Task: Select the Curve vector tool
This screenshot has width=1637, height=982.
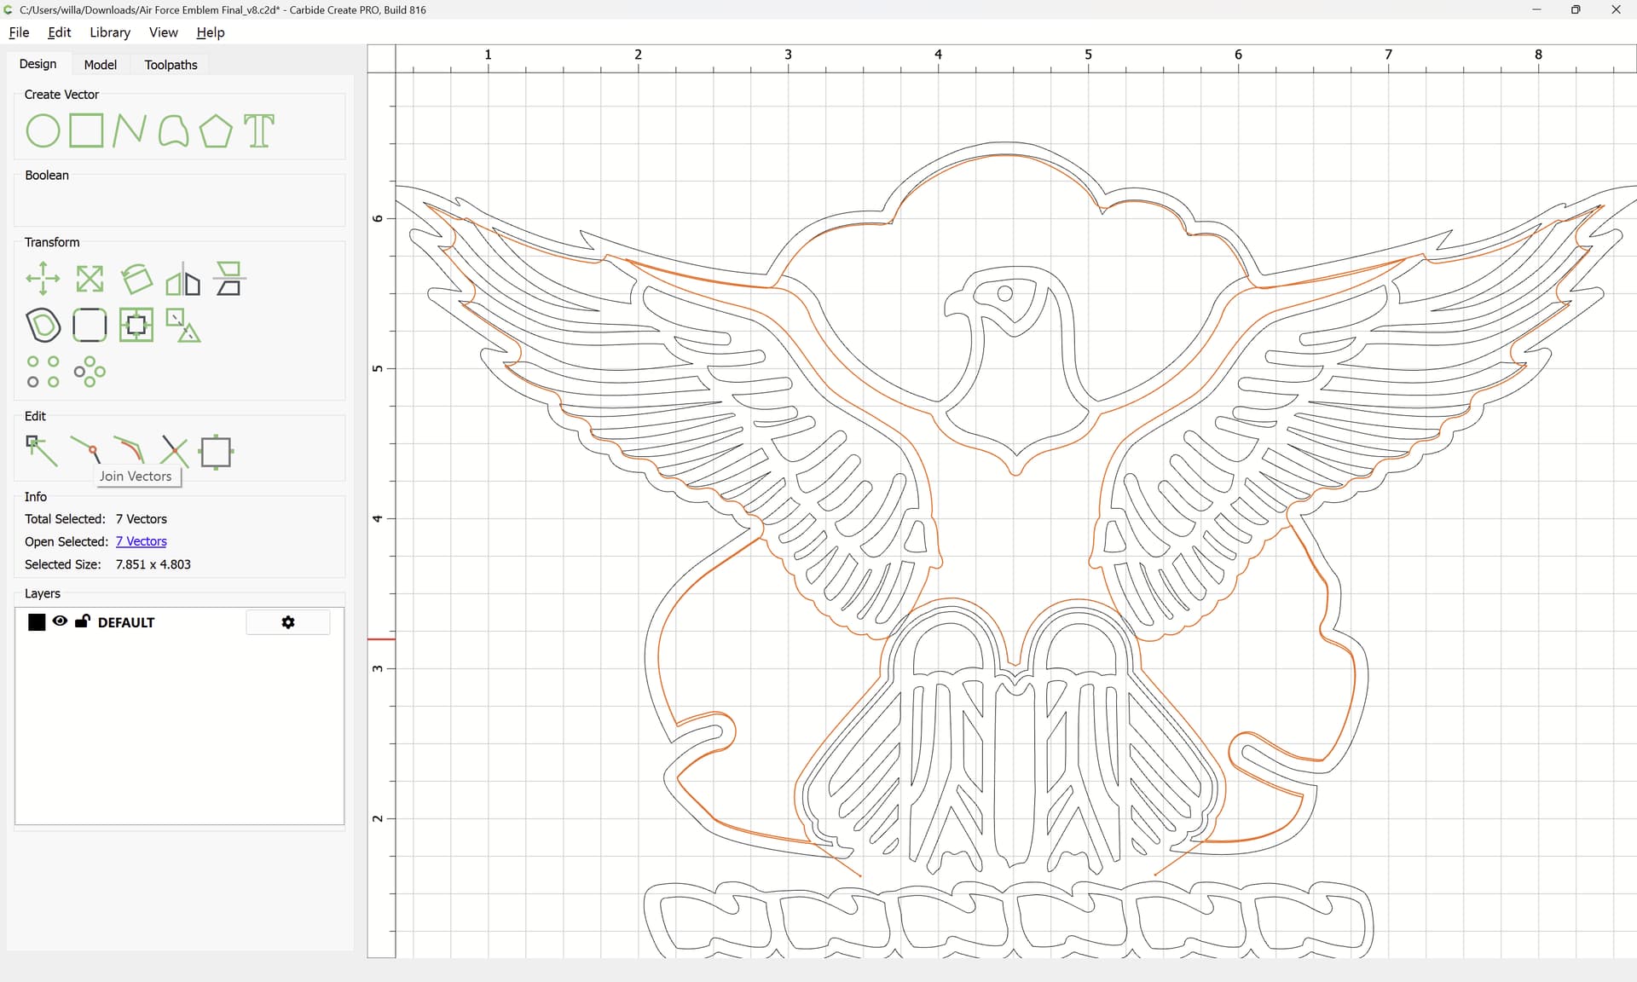Action: (173, 131)
